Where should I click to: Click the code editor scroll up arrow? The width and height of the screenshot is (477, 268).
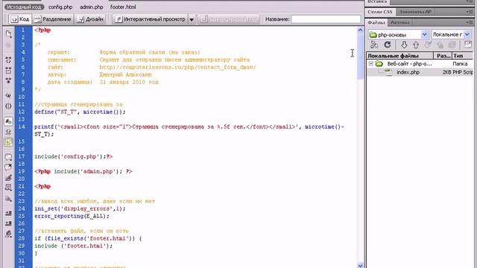(360, 30)
